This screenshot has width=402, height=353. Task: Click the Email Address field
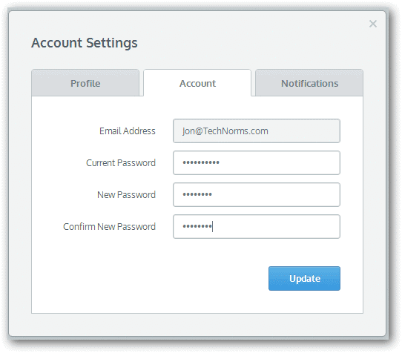coord(257,131)
